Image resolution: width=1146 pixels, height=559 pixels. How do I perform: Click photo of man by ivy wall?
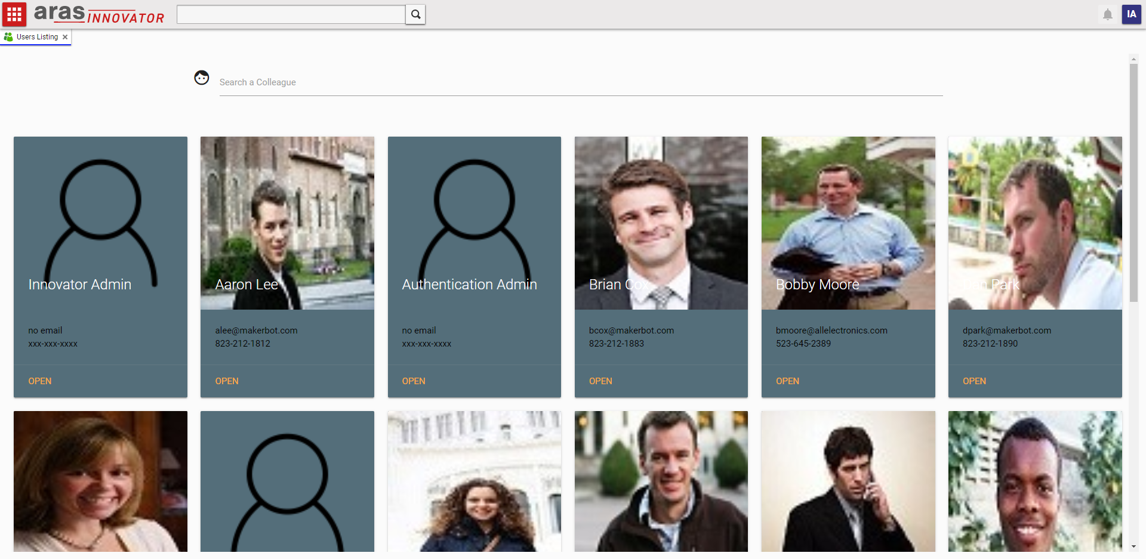tap(1035, 481)
